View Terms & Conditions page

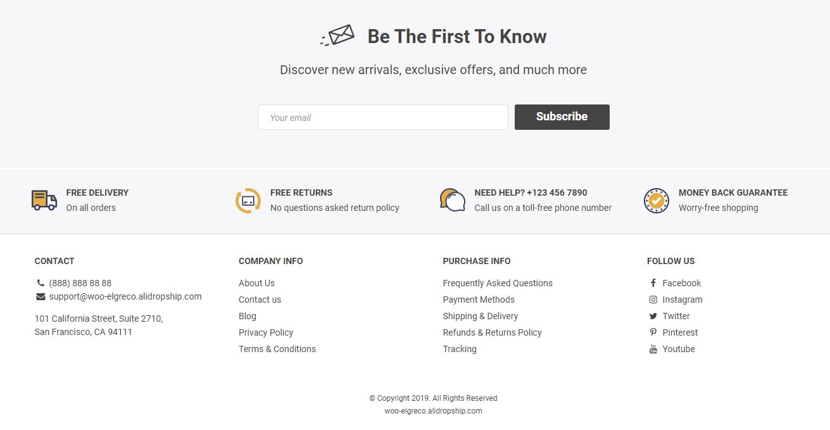pos(277,349)
